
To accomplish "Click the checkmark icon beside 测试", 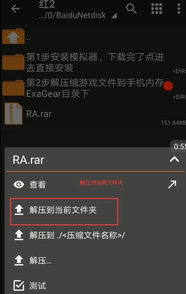I will pyautogui.click(x=19, y=285).
